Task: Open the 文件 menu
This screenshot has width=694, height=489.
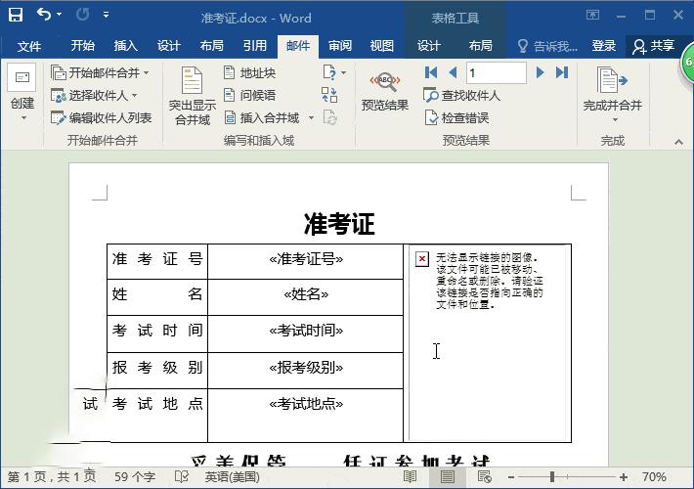Action: click(29, 46)
